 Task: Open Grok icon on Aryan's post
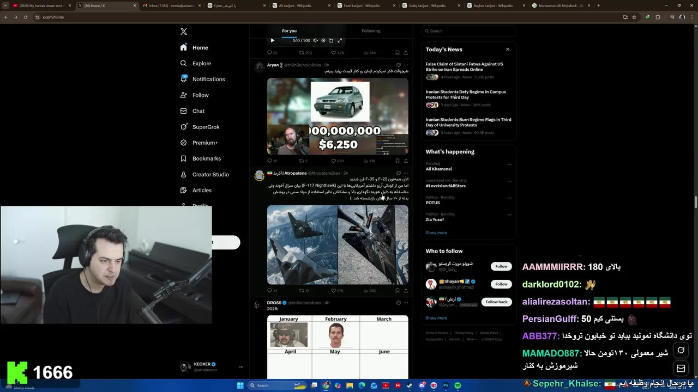click(x=398, y=65)
